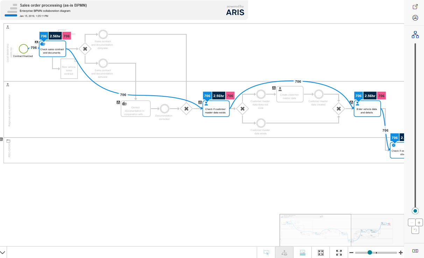Click 2.56hr badge on 'Check sales contract' task
This screenshot has width=424, height=258.
click(55, 36)
